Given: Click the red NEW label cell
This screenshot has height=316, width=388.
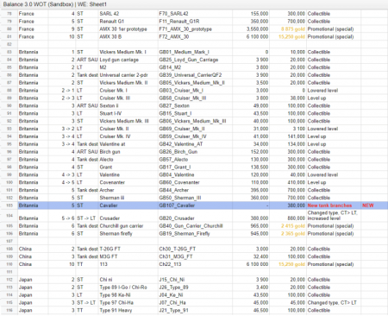Looking at the screenshot, I should point(374,205).
